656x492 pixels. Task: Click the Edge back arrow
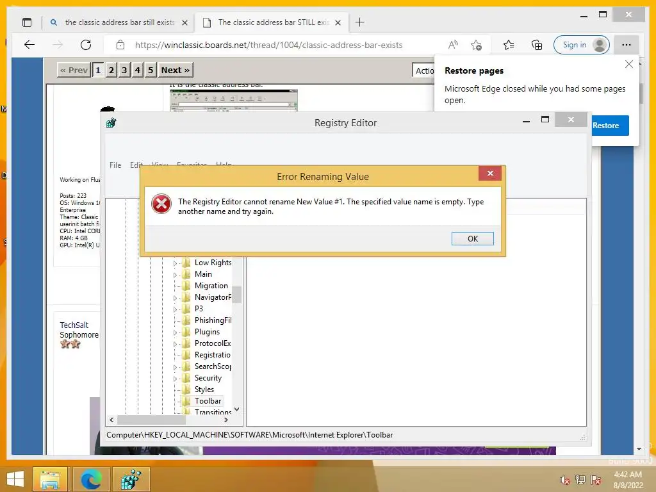click(29, 45)
